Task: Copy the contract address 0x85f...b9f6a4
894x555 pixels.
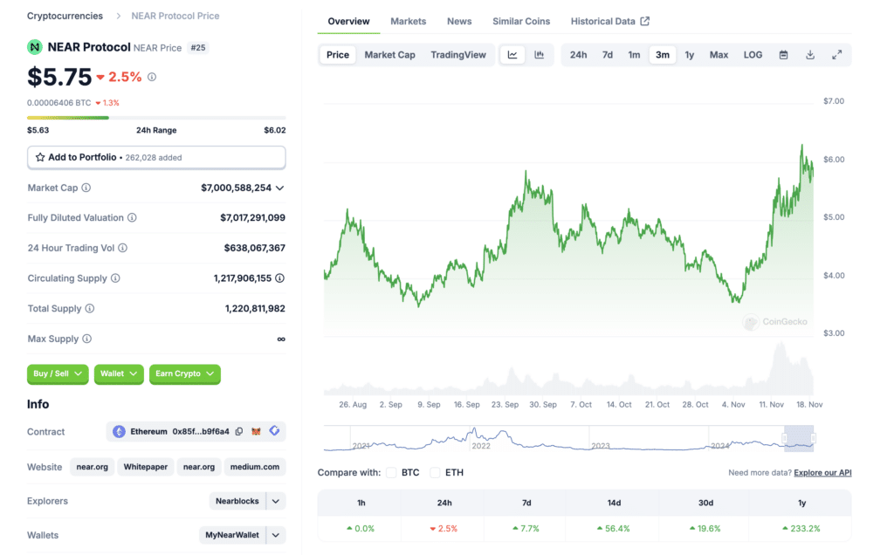Action: pos(239,431)
